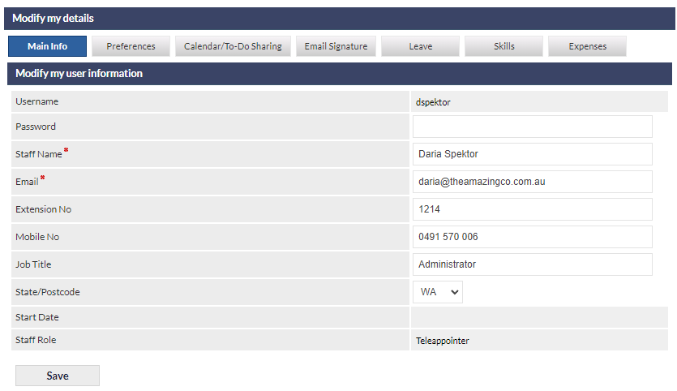Open the Preferences tab
The height and width of the screenshot is (391, 677).
pyautogui.click(x=131, y=46)
